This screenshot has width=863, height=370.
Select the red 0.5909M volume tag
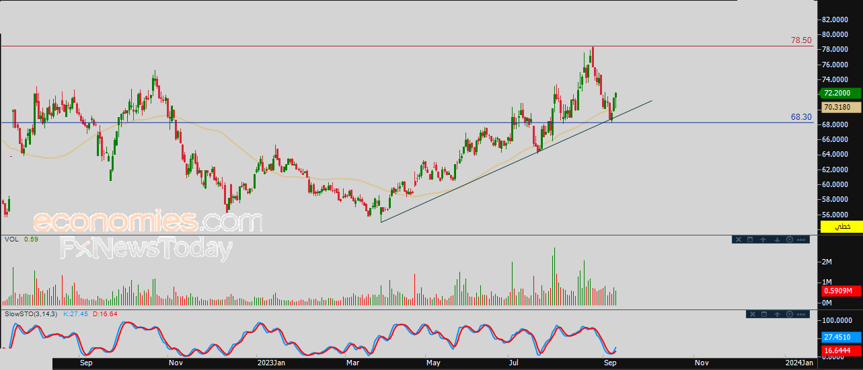click(841, 291)
